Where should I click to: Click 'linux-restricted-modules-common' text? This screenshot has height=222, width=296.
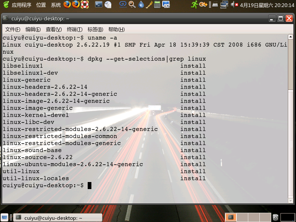[60, 136]
